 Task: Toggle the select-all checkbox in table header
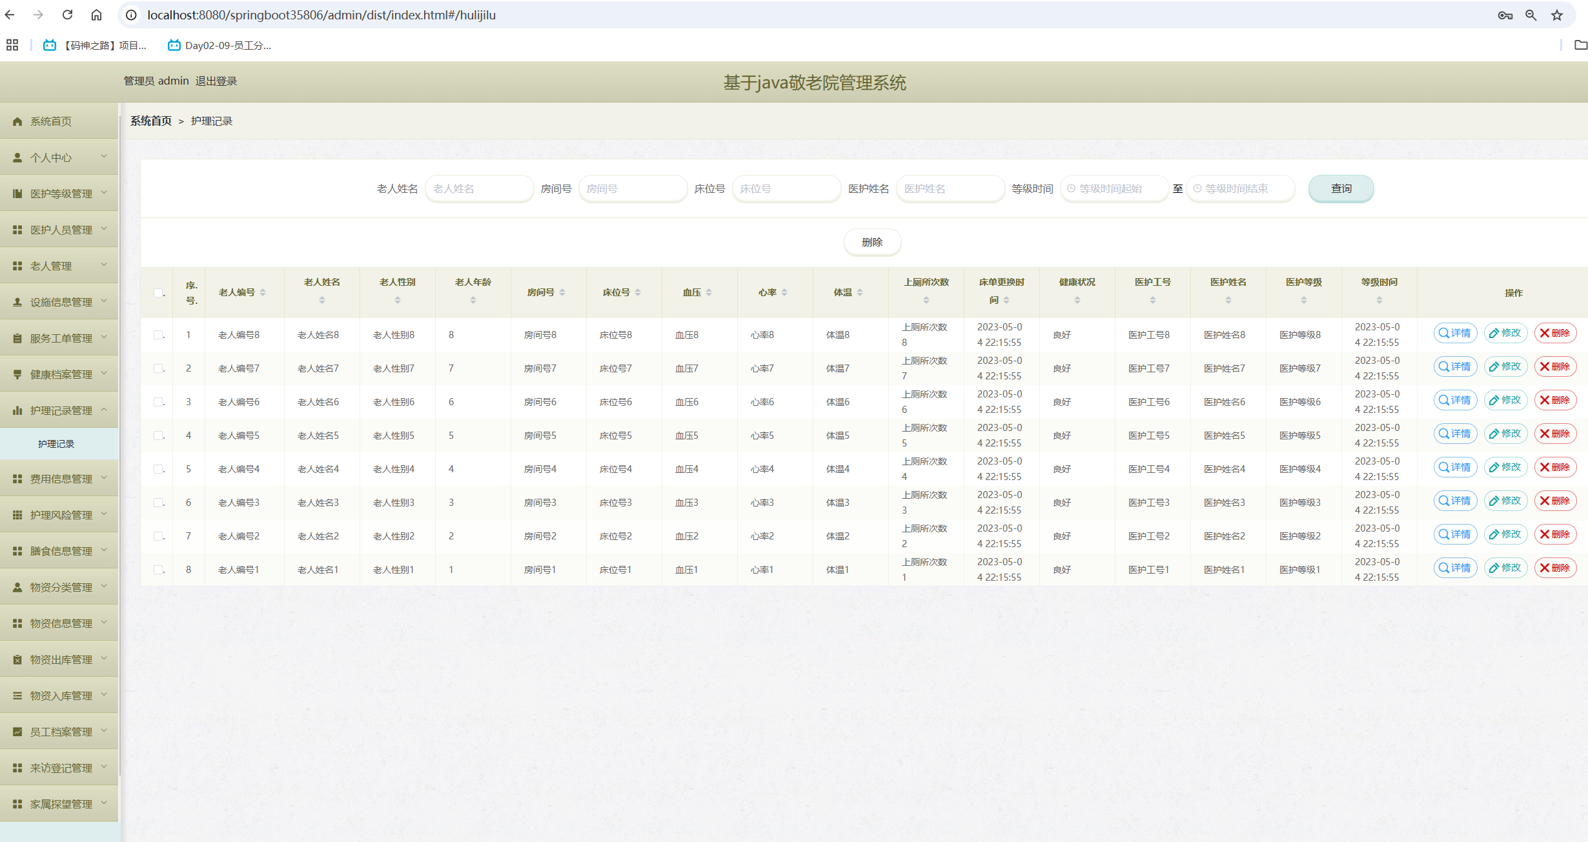[x=158, y=293]
